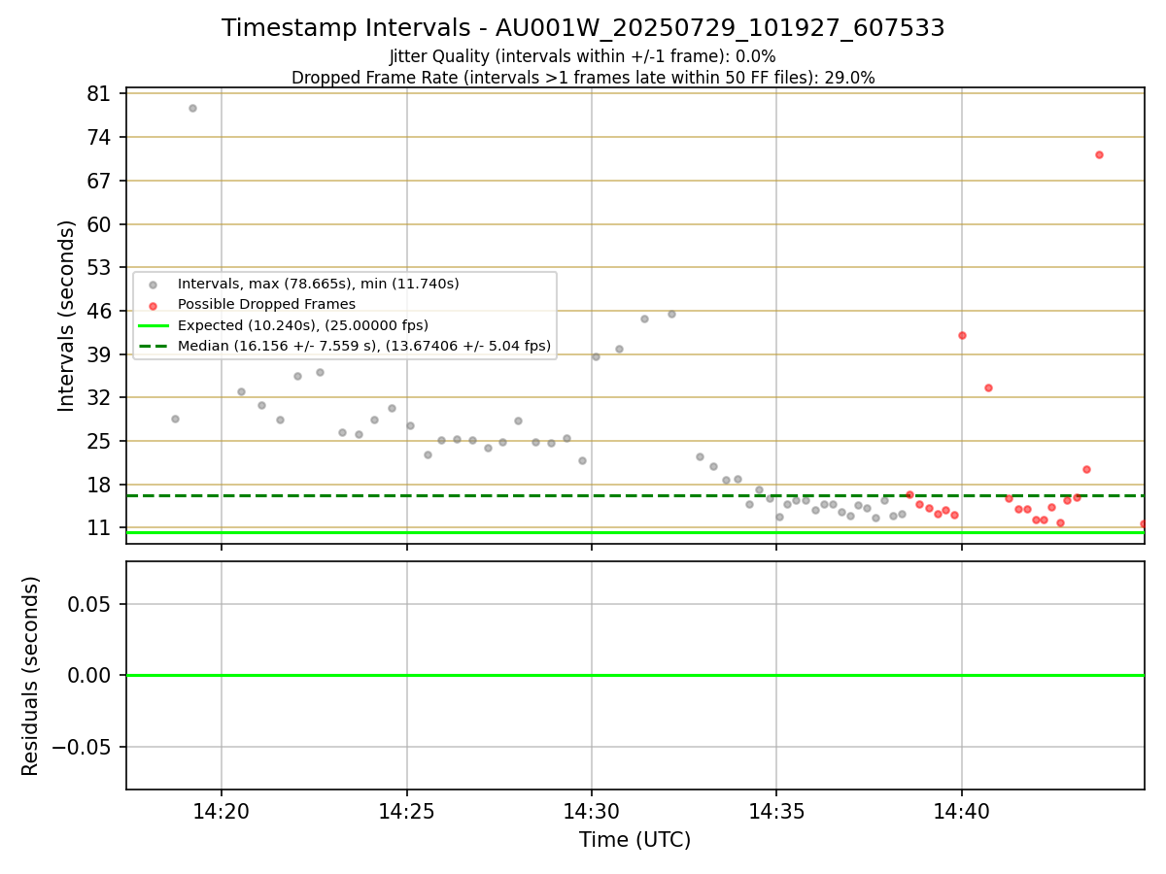Click the 'Possible Dropped Frames' legend entry

[x=266, y=304]
